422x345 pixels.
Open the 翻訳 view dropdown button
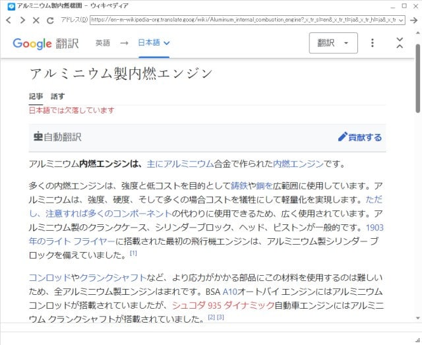333,43
